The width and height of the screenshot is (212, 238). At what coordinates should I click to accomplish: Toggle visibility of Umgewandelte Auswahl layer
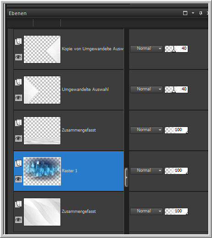click(x=18, y=98)
